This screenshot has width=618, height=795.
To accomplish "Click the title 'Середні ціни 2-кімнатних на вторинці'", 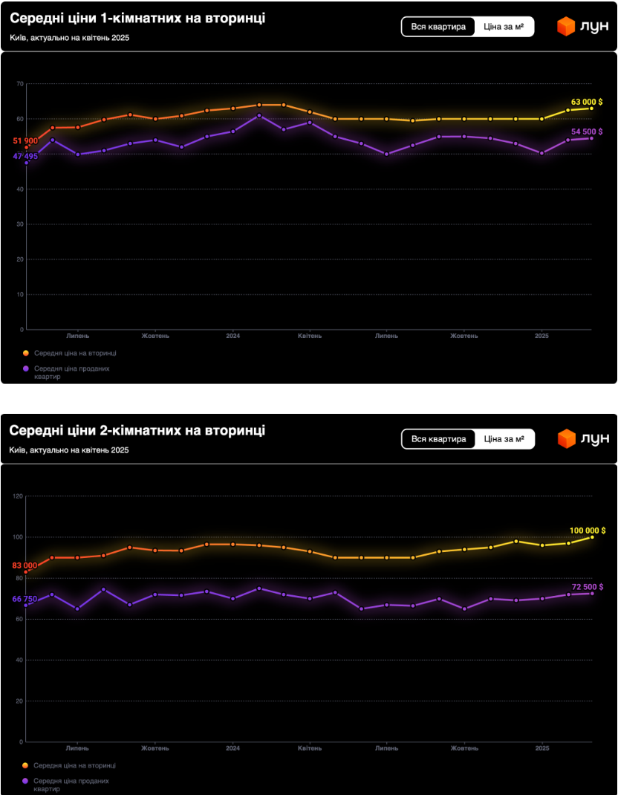I will (137, 431).
